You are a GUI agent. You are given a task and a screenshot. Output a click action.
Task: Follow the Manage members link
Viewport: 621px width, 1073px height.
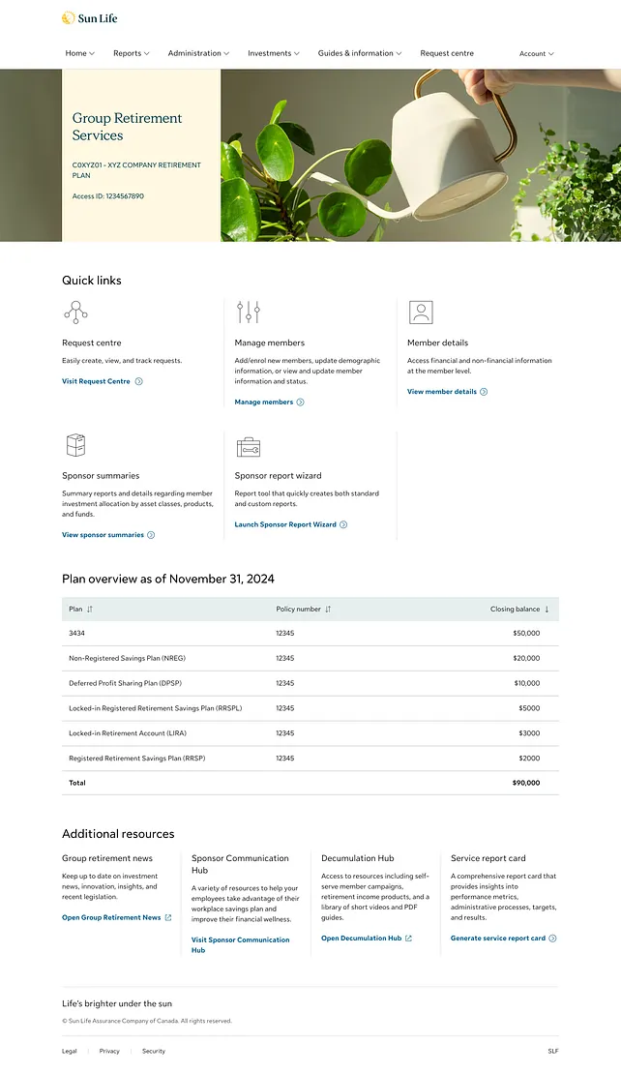[263, 402]
